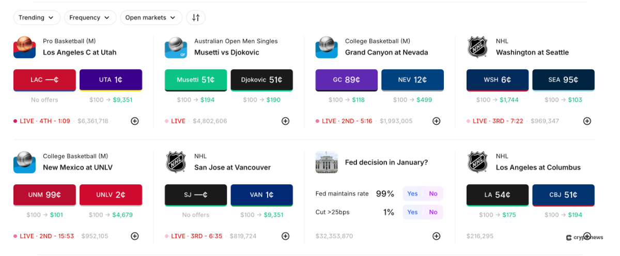Click the plus icon on the Grand Canyon at Nevada card
The width and height of the screenshot is (620, 256).
coord(436,121)
